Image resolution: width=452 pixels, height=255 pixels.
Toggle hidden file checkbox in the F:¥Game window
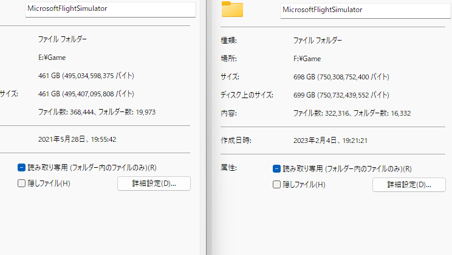(x=277, y=185)
